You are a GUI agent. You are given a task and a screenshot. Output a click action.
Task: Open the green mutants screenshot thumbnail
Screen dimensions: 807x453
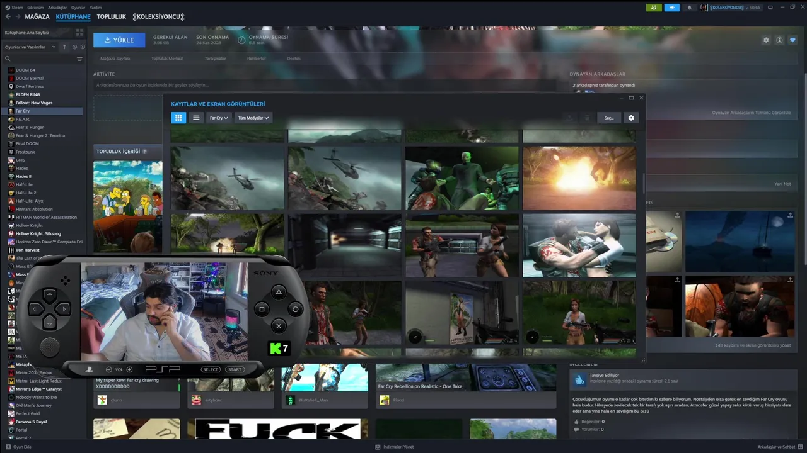462,178
